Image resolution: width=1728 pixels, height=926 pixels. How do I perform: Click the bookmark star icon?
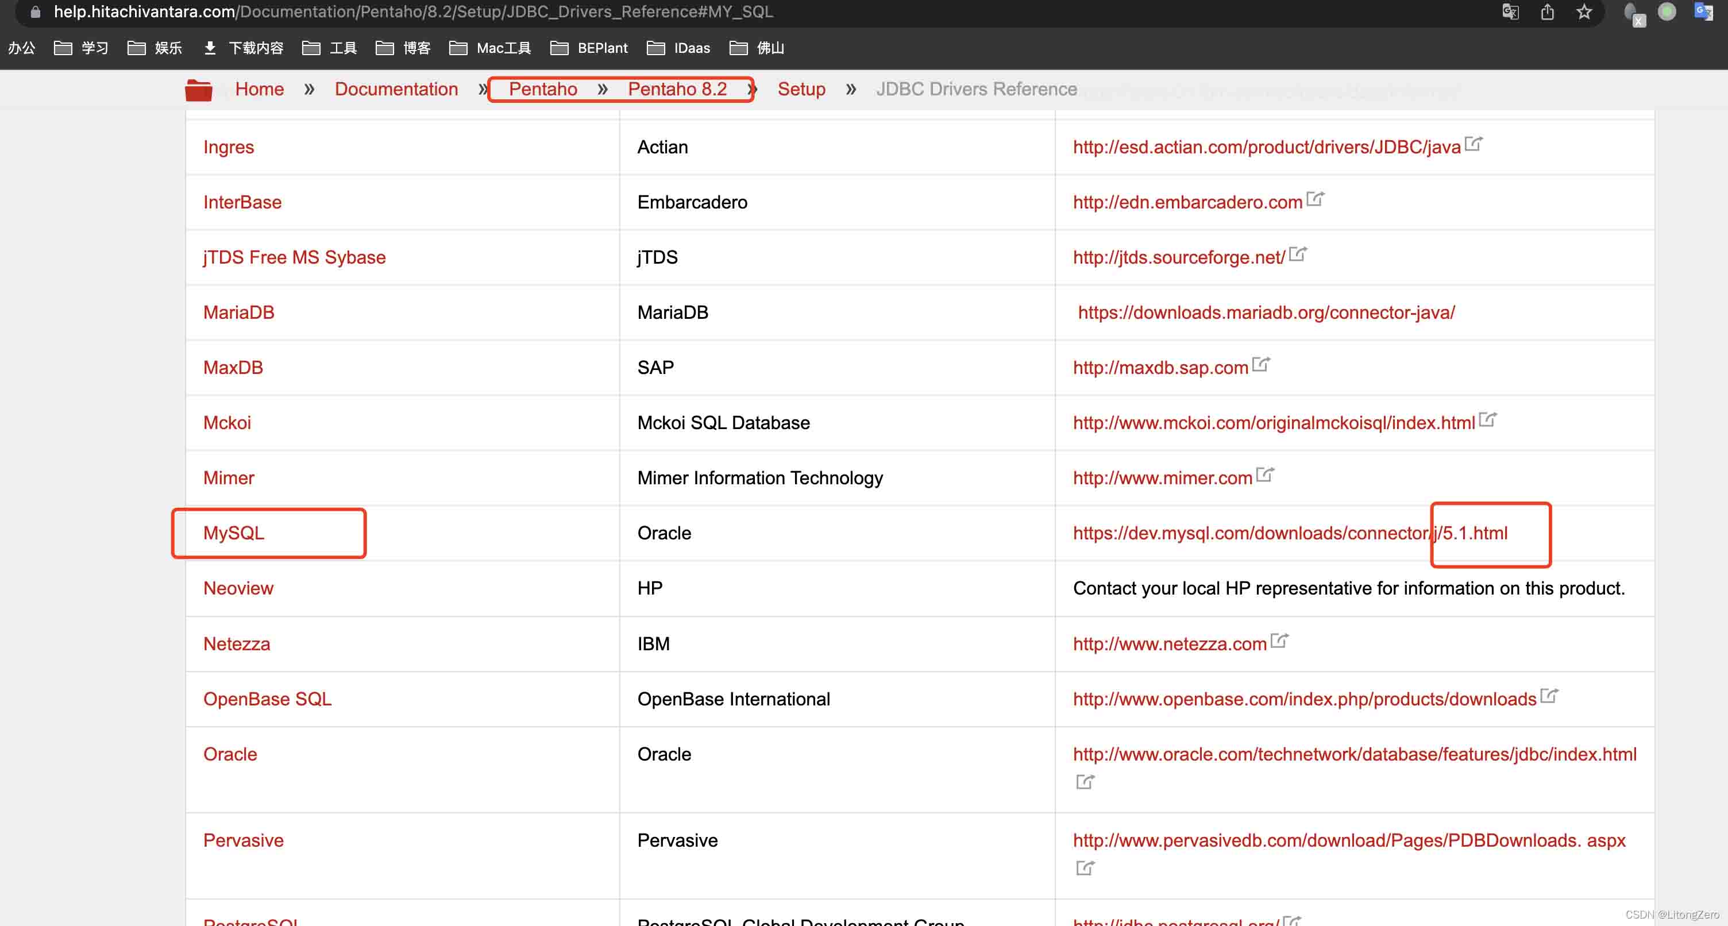coord(1584,12)
